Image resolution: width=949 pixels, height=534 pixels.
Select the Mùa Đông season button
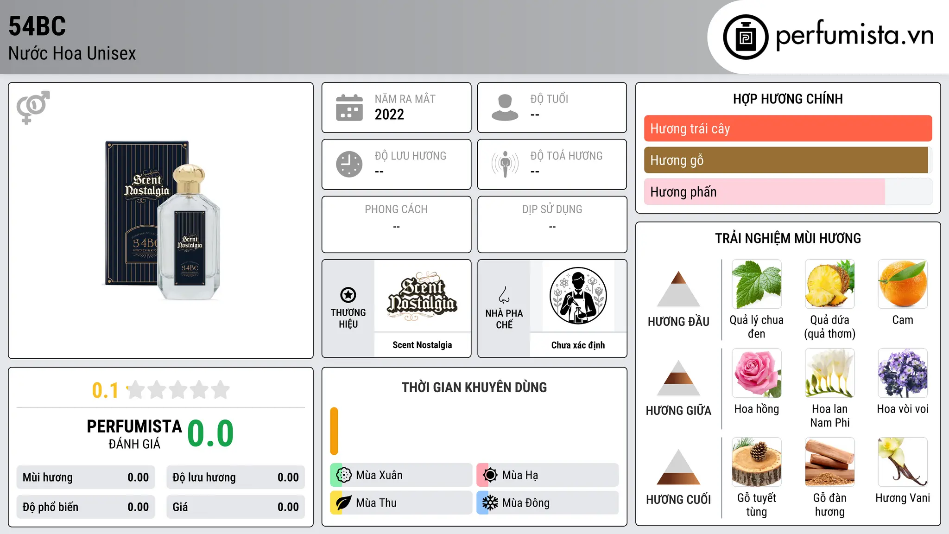click(x=548, y=503)
